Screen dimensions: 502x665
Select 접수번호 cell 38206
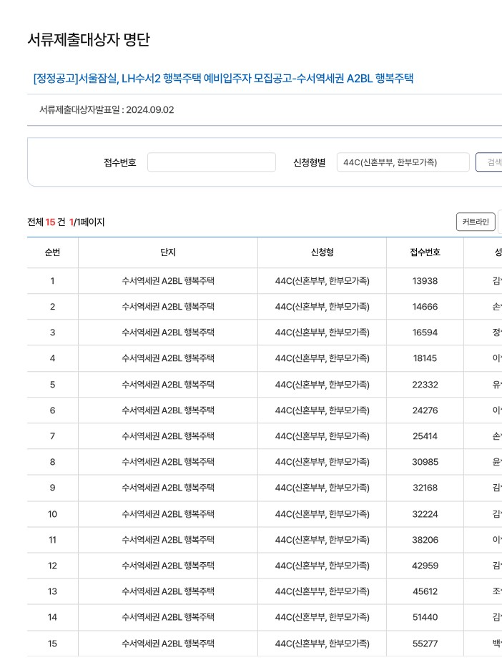(425, 540)
